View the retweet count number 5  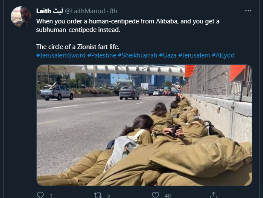pyautogui.click(x=108, y=195)
